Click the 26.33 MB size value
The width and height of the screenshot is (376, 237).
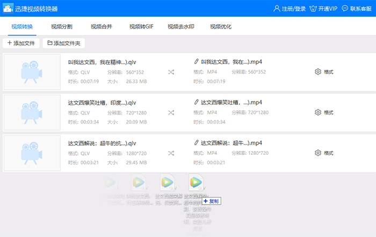click(x=136, y=82)
